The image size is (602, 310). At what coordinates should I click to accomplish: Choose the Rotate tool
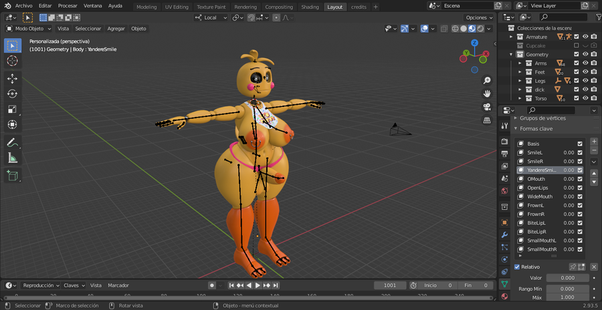12,94
